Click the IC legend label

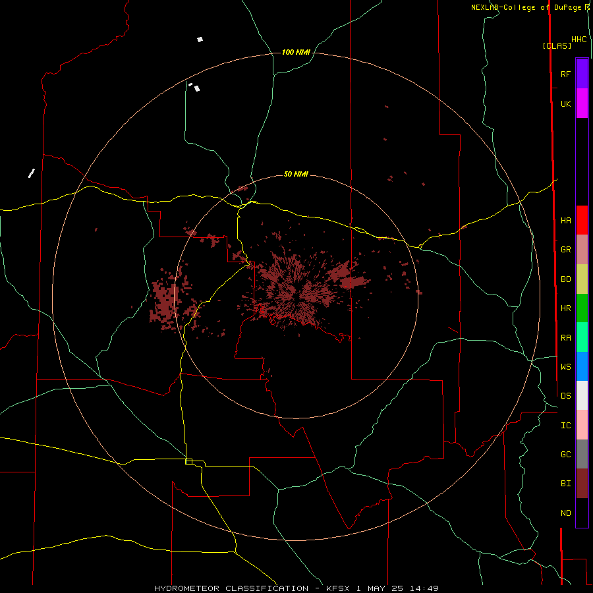pos(565,426)
